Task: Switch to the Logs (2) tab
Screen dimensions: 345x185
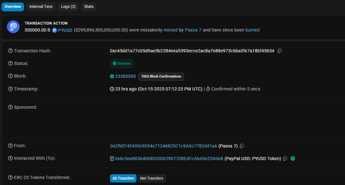Action: [68, 7]
